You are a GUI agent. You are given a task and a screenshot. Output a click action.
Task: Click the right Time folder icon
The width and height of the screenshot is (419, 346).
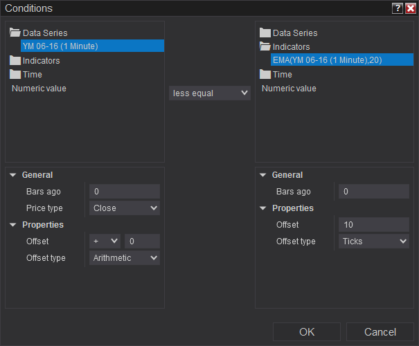click(265, 74)
